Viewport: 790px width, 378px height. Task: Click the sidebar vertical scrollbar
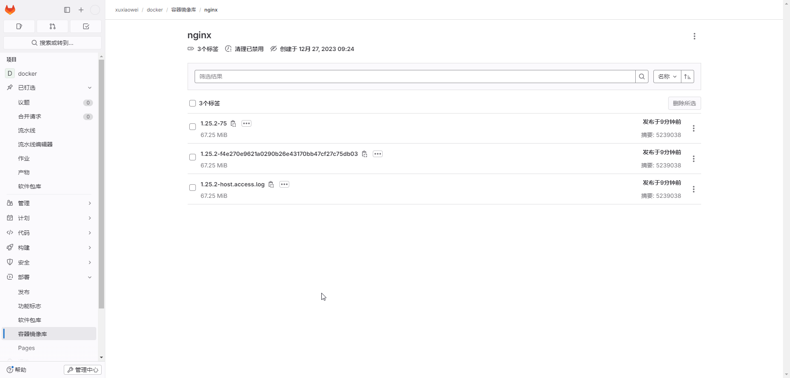pos(101,184)
